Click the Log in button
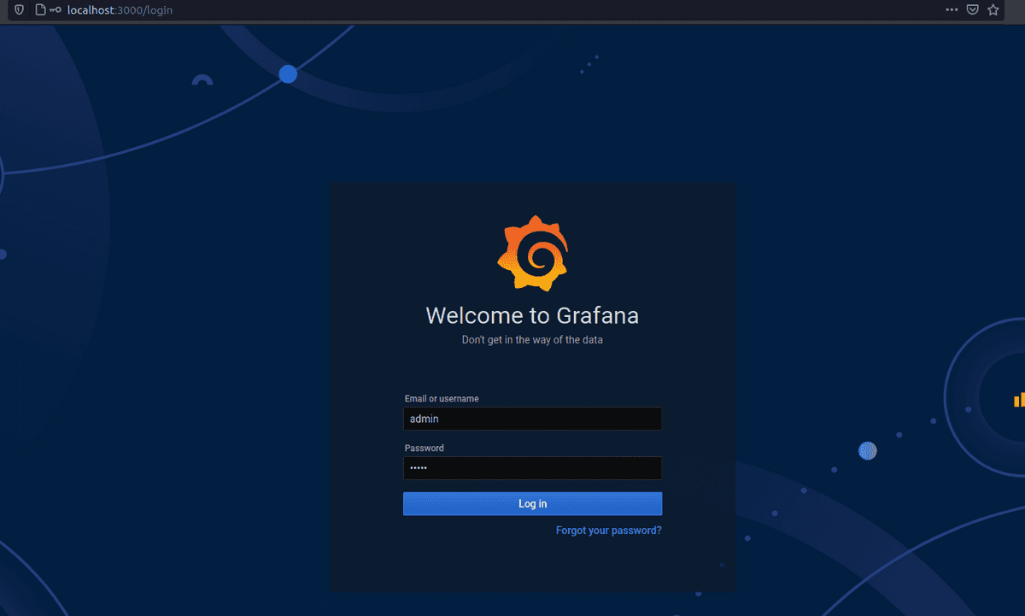Image resolution: width=1025 pixels, height=616 pixels. pyautogui.click(x=532, y=503)
